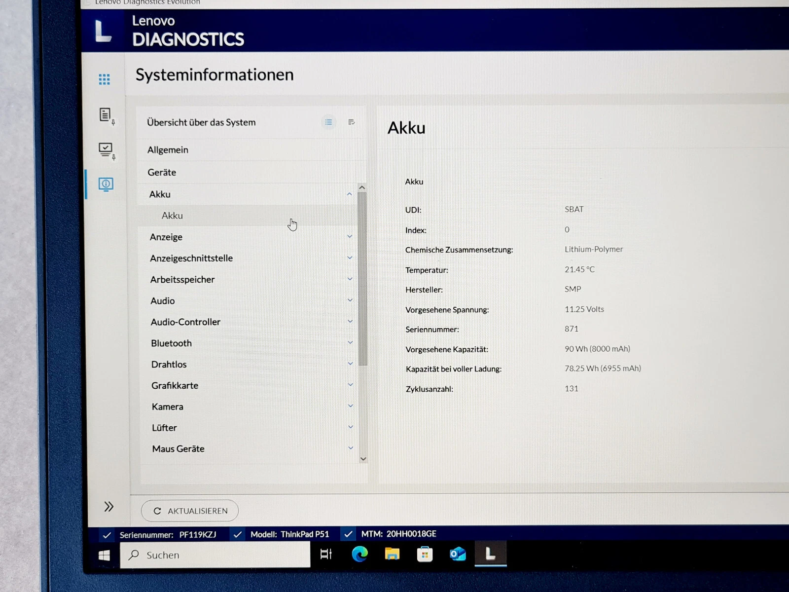
Task: Select the Geräte section
Action: coord(251,172)
